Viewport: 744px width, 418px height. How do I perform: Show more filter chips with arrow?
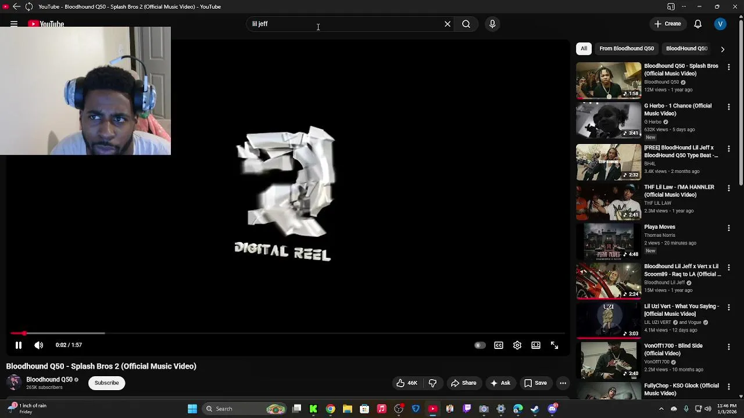pos(722,49)
